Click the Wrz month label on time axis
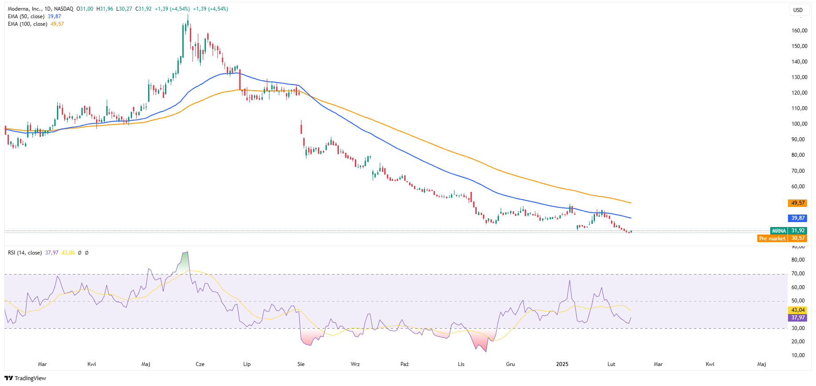The image size is (816, 386). [x=355, y=364]
